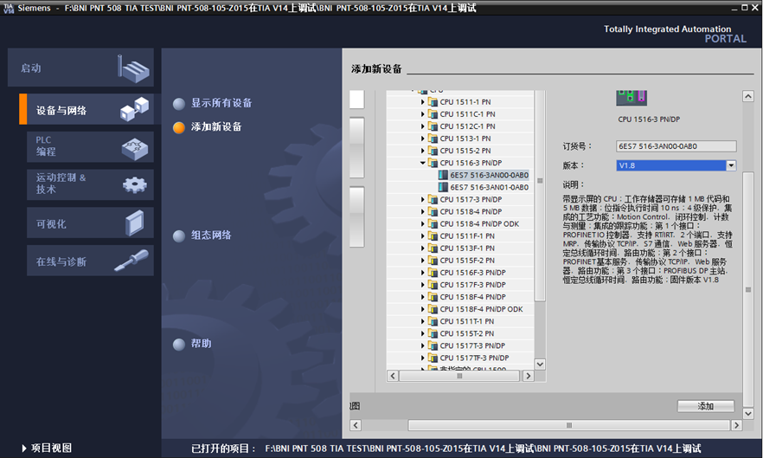Viewport: 763px width, 458px height.
Task: Expand the CPU 1511-1 PN node
Action: [423, 102]
